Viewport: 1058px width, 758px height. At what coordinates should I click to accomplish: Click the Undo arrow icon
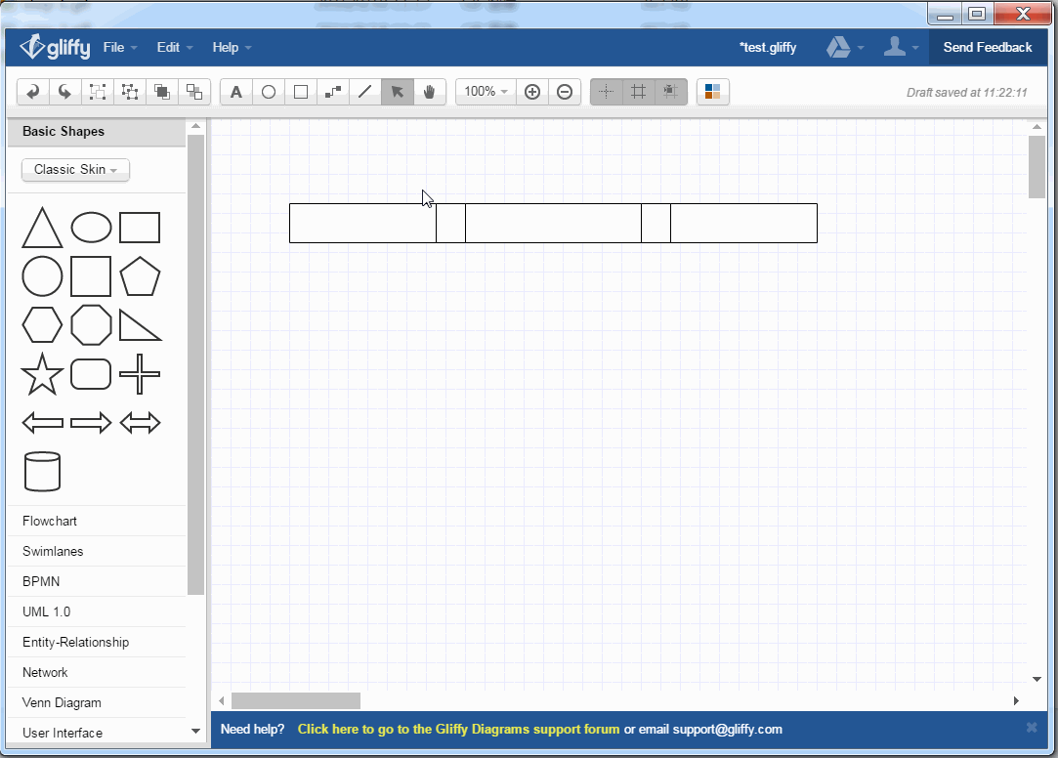coord(33,92)
